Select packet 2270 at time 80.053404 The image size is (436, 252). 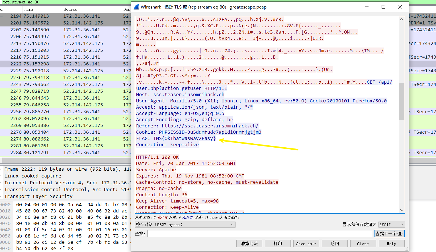(x=65, y=132)
